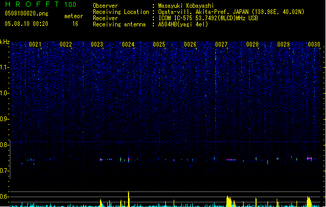The width and height of the screenshot is (326, 207).
Task: Click the 0.7 kHz axis label
Action: pyautogui.click(x=5, y=171)
